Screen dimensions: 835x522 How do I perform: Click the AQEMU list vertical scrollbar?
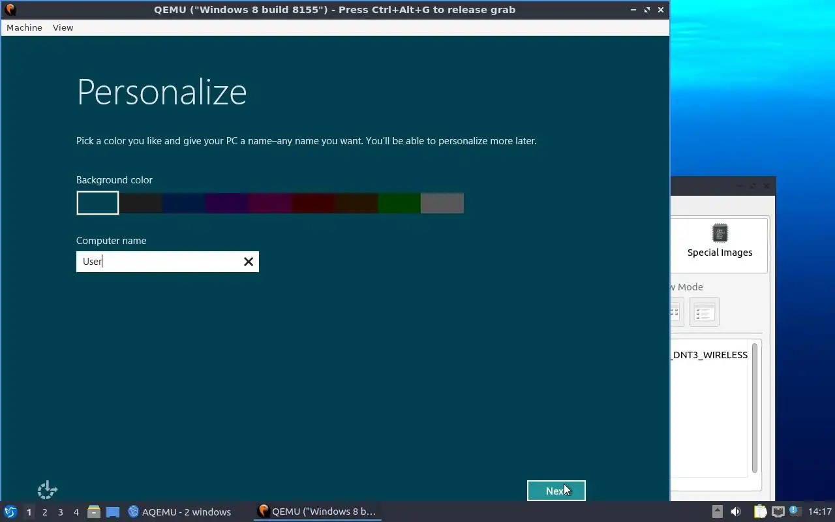coord(755,408)
